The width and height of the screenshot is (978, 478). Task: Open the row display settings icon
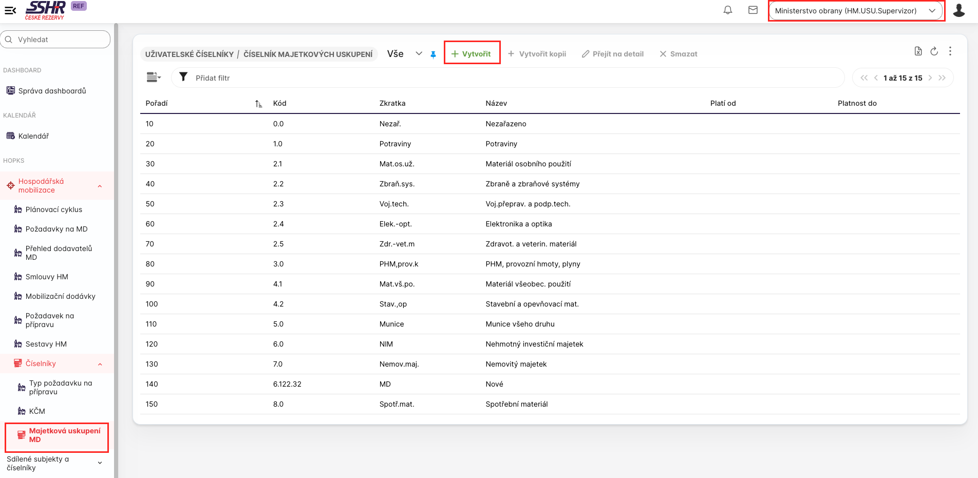click(x=154, y=78)
